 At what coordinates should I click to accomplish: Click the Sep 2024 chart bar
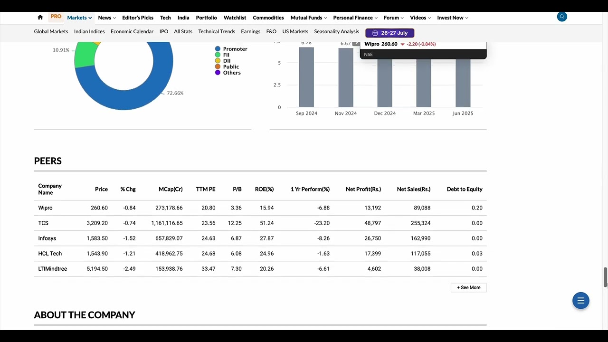pyautogui.click(x=306, y=77)
